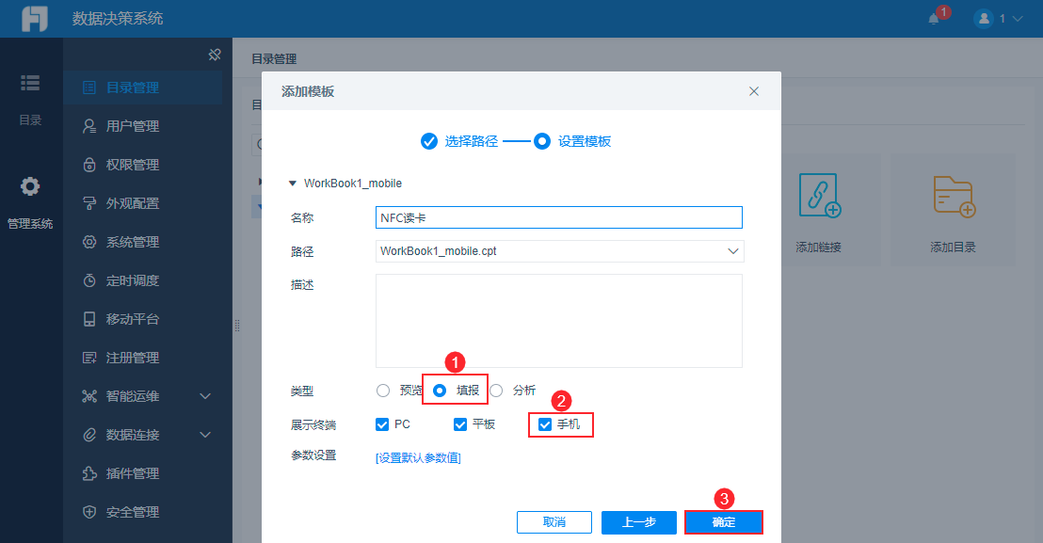1043x543 pixels.
Task: Click the 选择路径 step label
Action: [x=471, y=141]
